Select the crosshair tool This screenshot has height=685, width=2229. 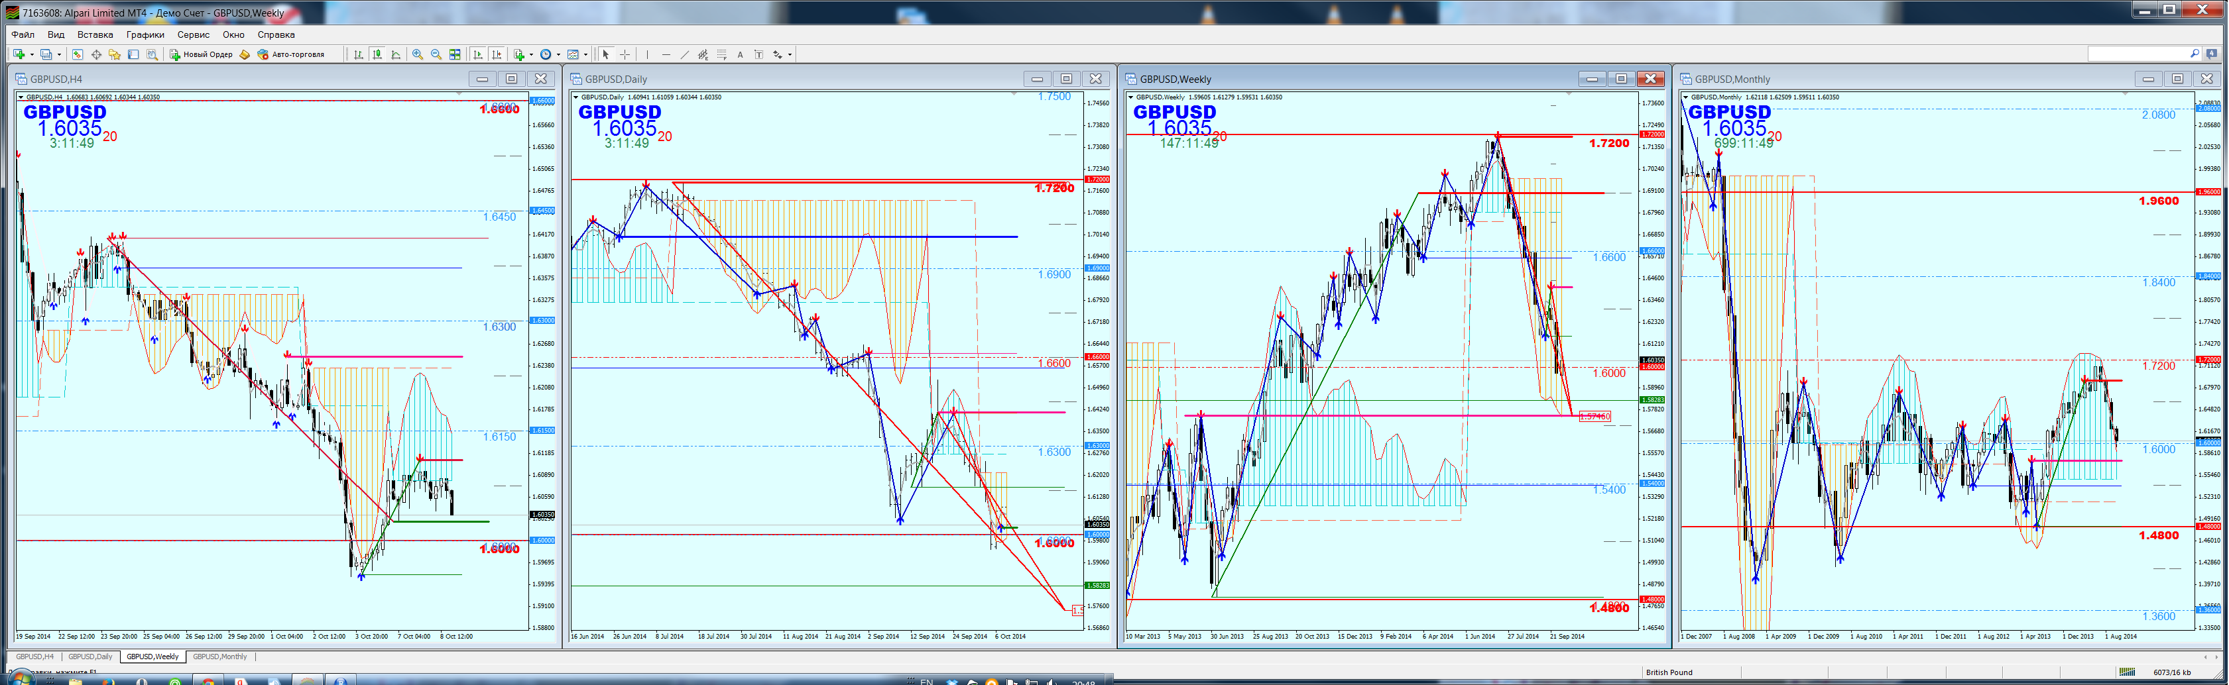click(625, 54)
